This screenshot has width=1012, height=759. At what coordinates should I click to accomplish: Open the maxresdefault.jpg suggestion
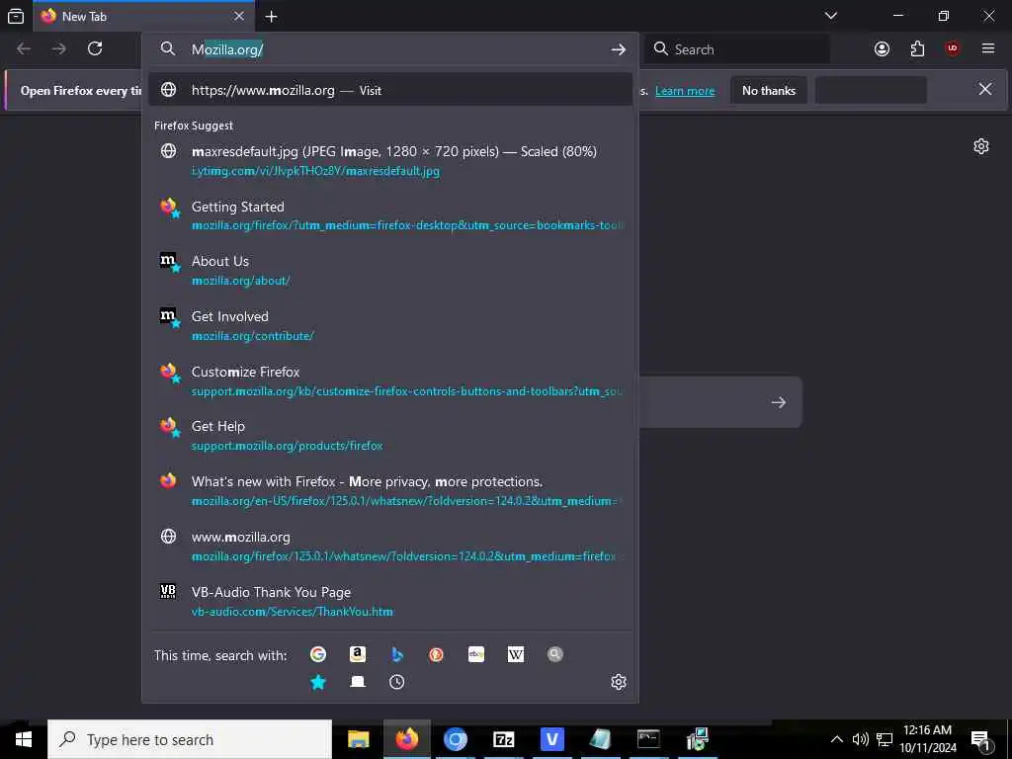(389, 161)
